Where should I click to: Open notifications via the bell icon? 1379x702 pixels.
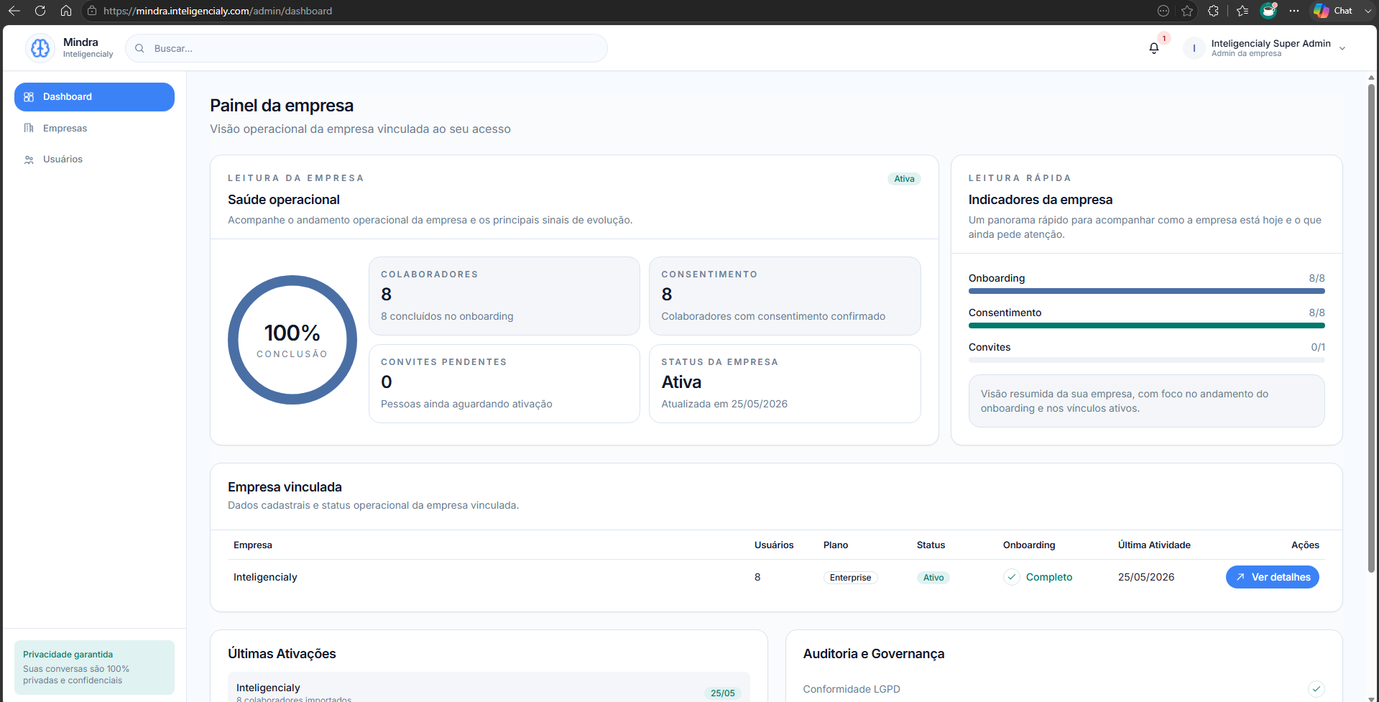tap(1154, 48)
